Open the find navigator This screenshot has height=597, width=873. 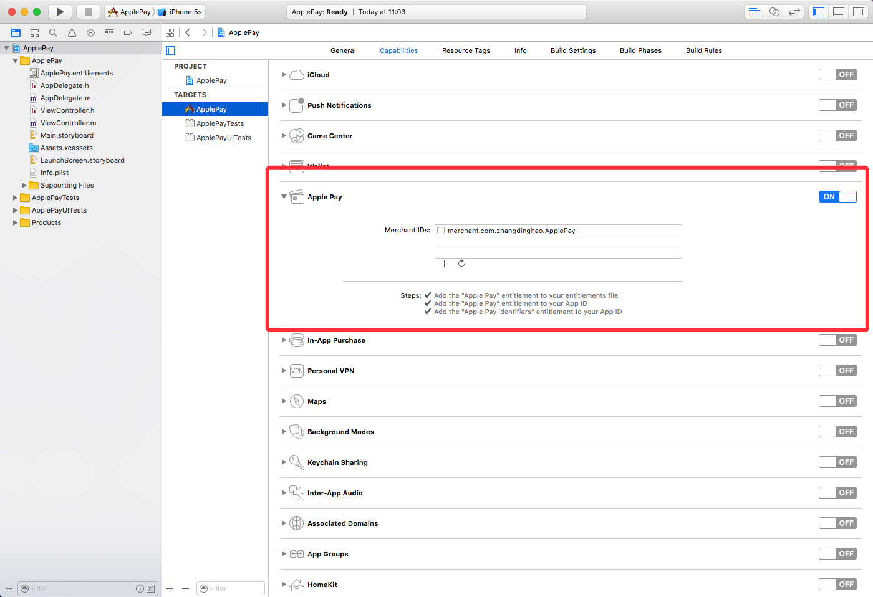click(53, 32)
